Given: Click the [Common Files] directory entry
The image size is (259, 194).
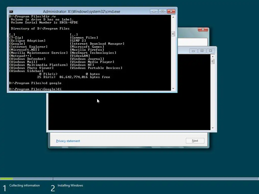Looking at the screenshot, I should tap(84, 38).
